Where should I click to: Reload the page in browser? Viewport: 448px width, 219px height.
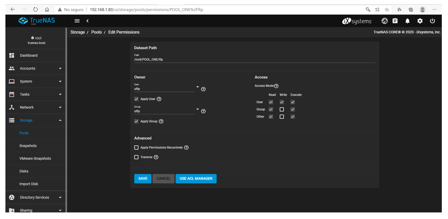[x=36, y=9]
